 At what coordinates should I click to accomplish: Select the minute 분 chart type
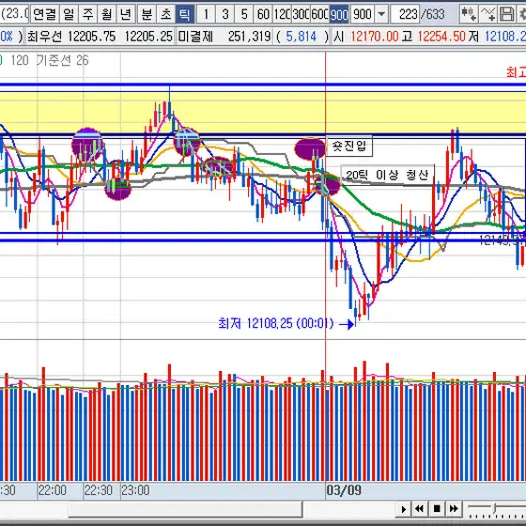(x=147, y=14)
